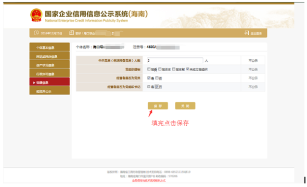Click the user greeting icon
This screenshot has height=187, width=307.
point(71,33)
